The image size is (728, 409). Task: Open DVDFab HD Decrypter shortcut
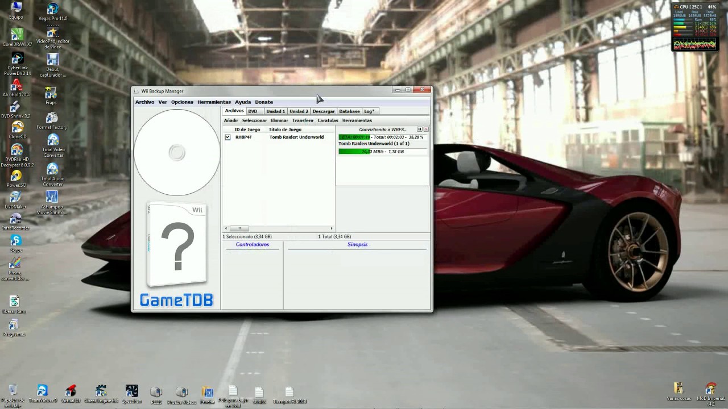tap(17, 156)
